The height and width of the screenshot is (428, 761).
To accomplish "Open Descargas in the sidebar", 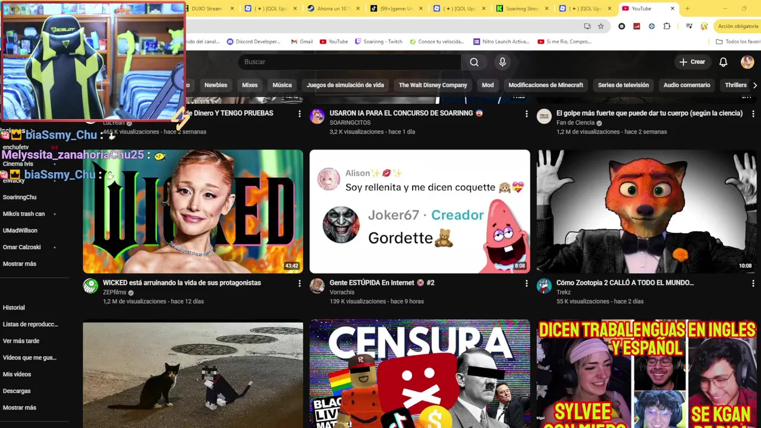I will point(17,391).
